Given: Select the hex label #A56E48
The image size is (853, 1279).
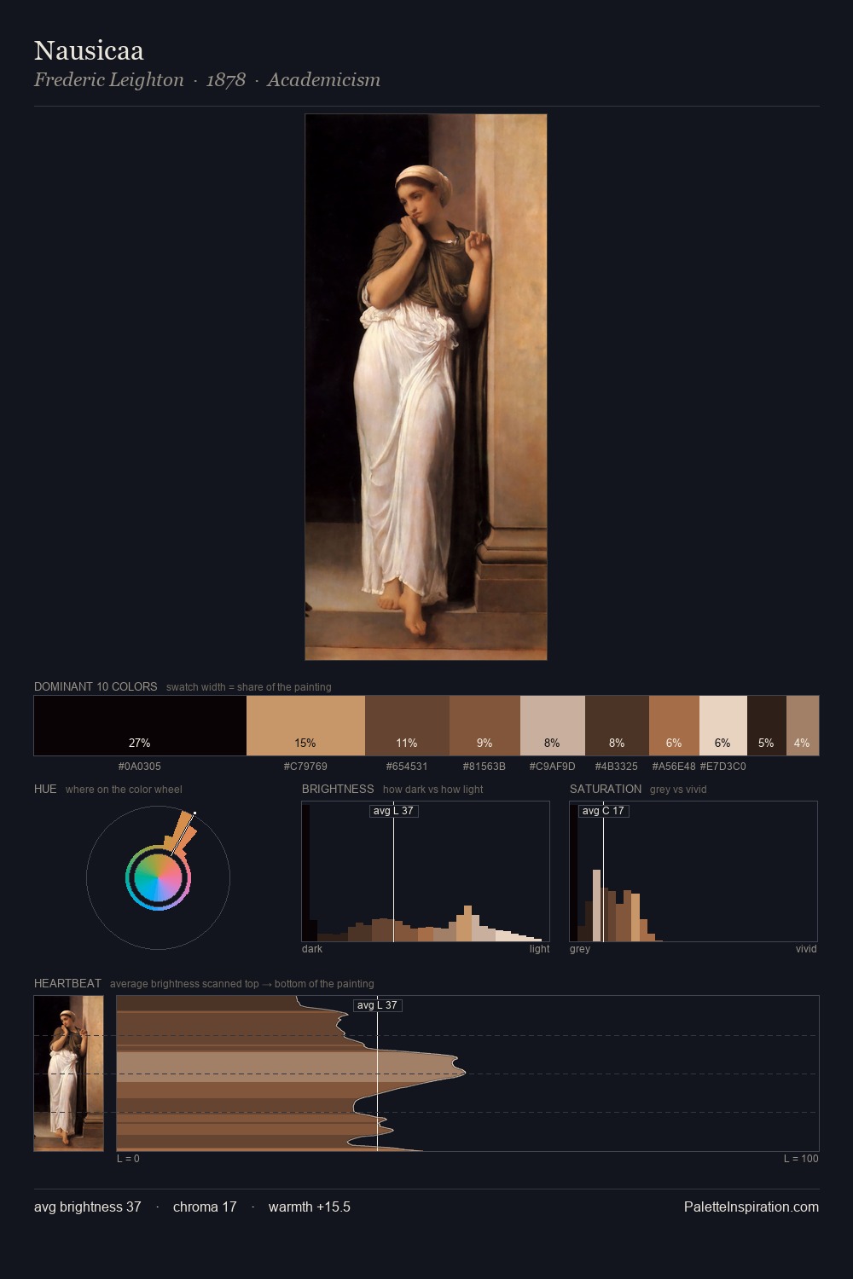Looking at the screenshot, I should [674, 767].
